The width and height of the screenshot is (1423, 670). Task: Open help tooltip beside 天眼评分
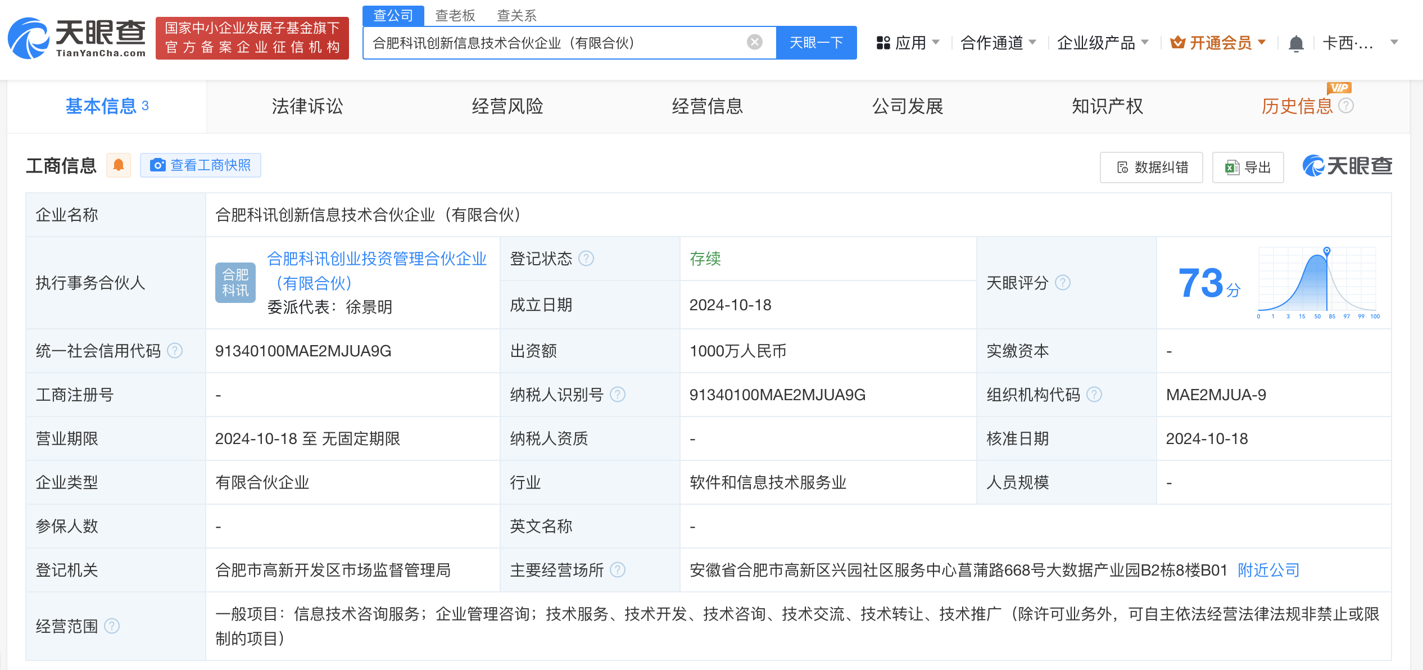pyautogui.click(x=1063, y=283)
